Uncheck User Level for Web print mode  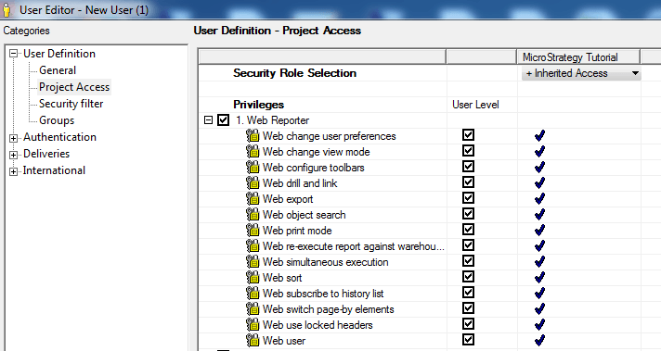coord(468,230)
